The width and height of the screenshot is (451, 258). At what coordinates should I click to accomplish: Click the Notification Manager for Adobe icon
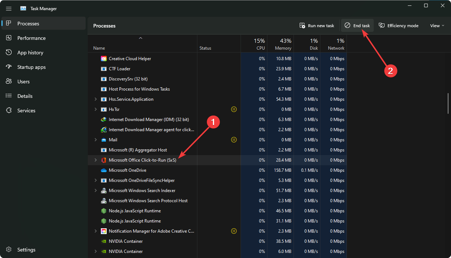103,231
